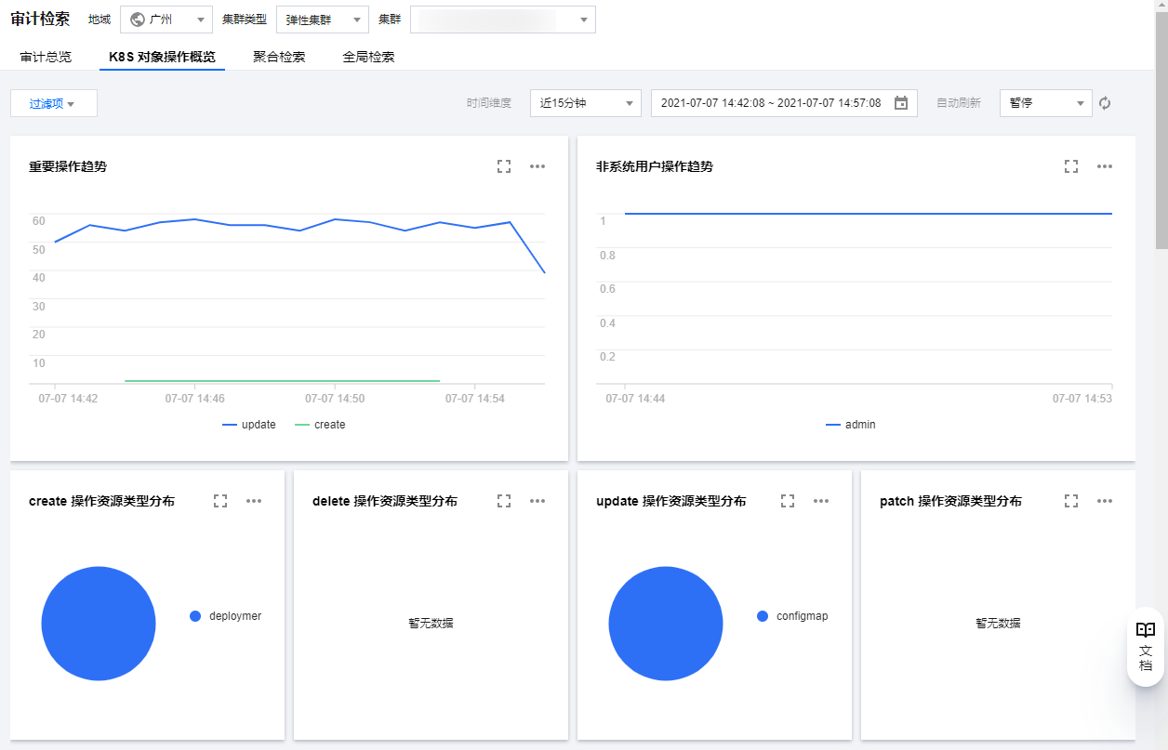The image size is (1168, 750).
Task: Click the 自动刷新 label
Action: pyautogui.click(x=959, y=103)
